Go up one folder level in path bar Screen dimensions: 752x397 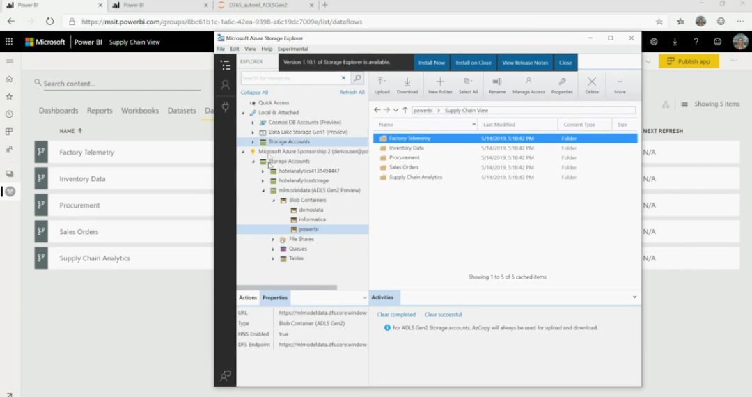(x=405, y=110)
